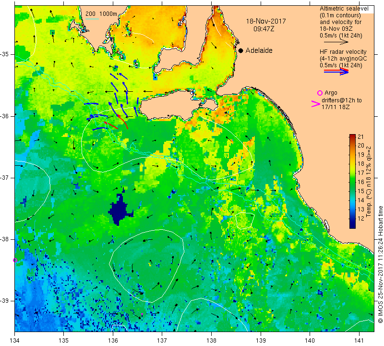Screen dimensions: 384x346
Task: Click the magenta Argo float marker at left edge
Action: (15, 260)
